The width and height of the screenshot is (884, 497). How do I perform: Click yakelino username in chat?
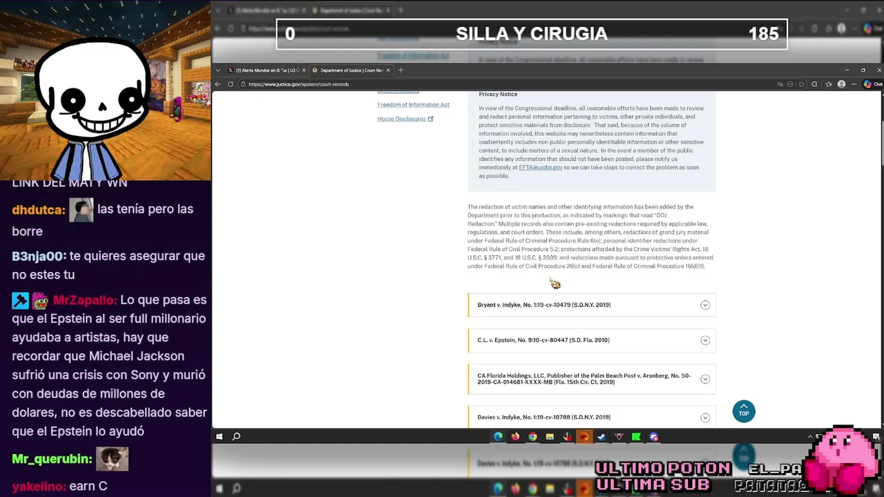[39, 486]
